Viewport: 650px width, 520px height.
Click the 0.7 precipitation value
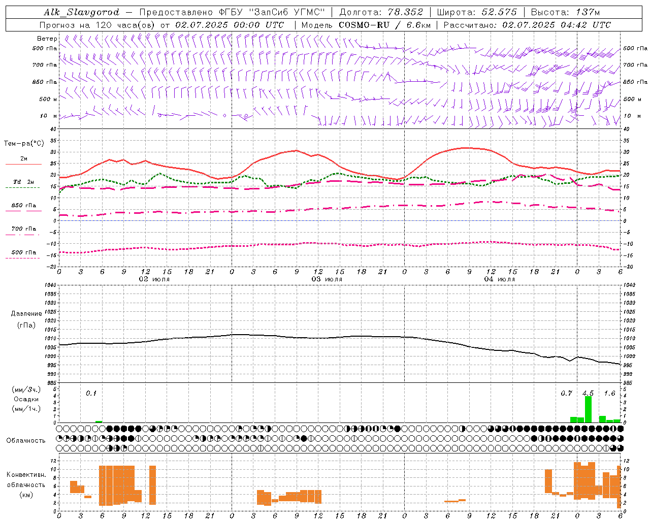567,393
